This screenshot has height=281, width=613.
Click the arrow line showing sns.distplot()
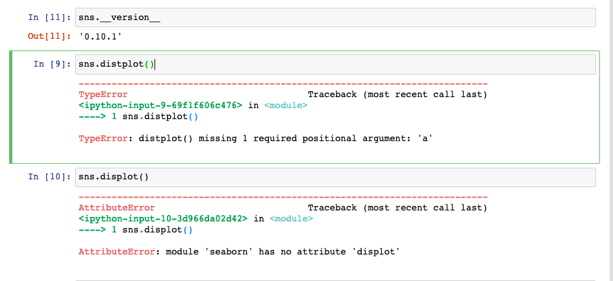point(138,117)
